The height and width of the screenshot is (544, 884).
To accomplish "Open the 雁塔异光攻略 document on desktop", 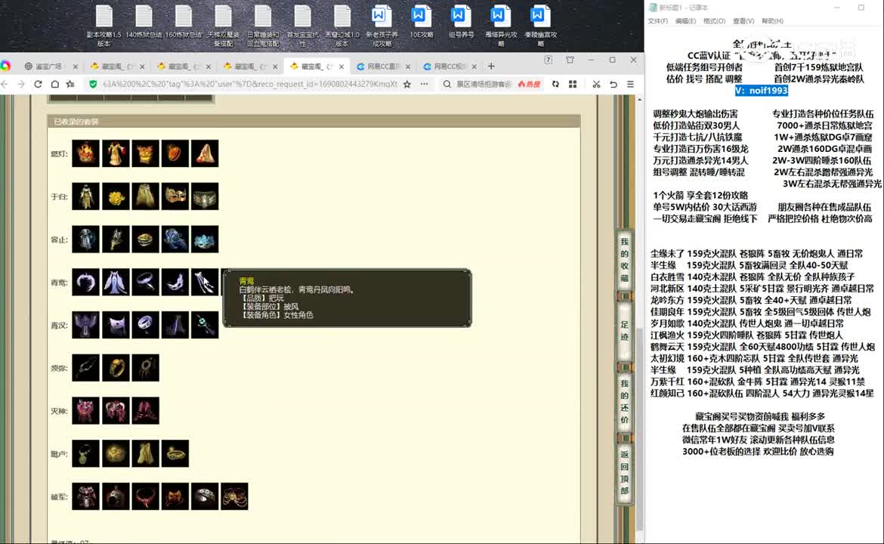I will (x=500, y=26).
